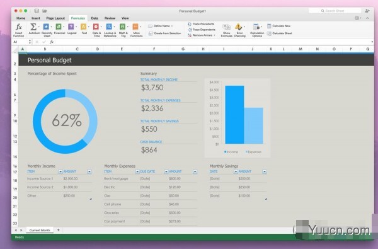378x249 pixels.
Task: Open Monthly Savings DATE filter dropdown
Action: click(236, 171)
